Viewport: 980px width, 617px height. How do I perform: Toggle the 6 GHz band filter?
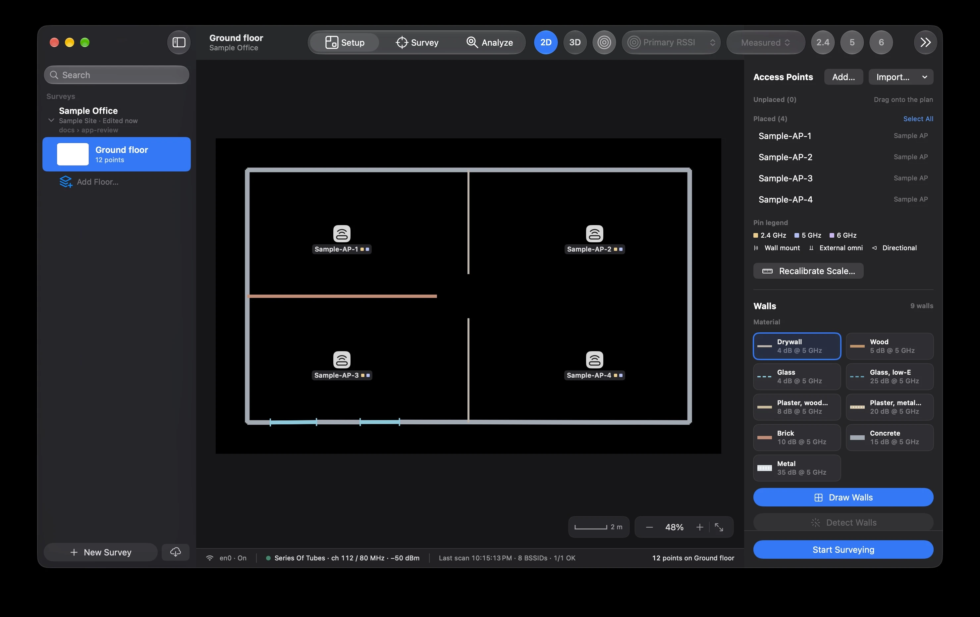point(881,42)
